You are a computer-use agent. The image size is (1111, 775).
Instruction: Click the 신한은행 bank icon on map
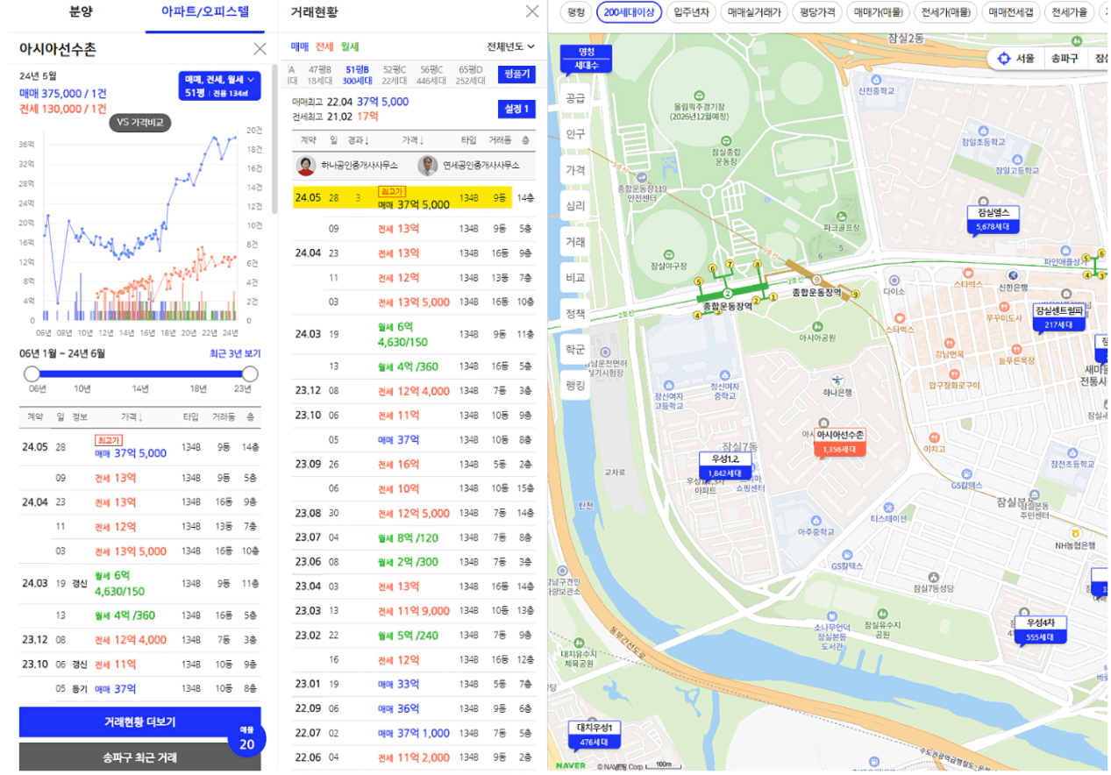coord(1012,274)
